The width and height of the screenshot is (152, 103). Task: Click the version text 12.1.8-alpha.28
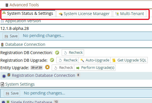click(15, 28)
